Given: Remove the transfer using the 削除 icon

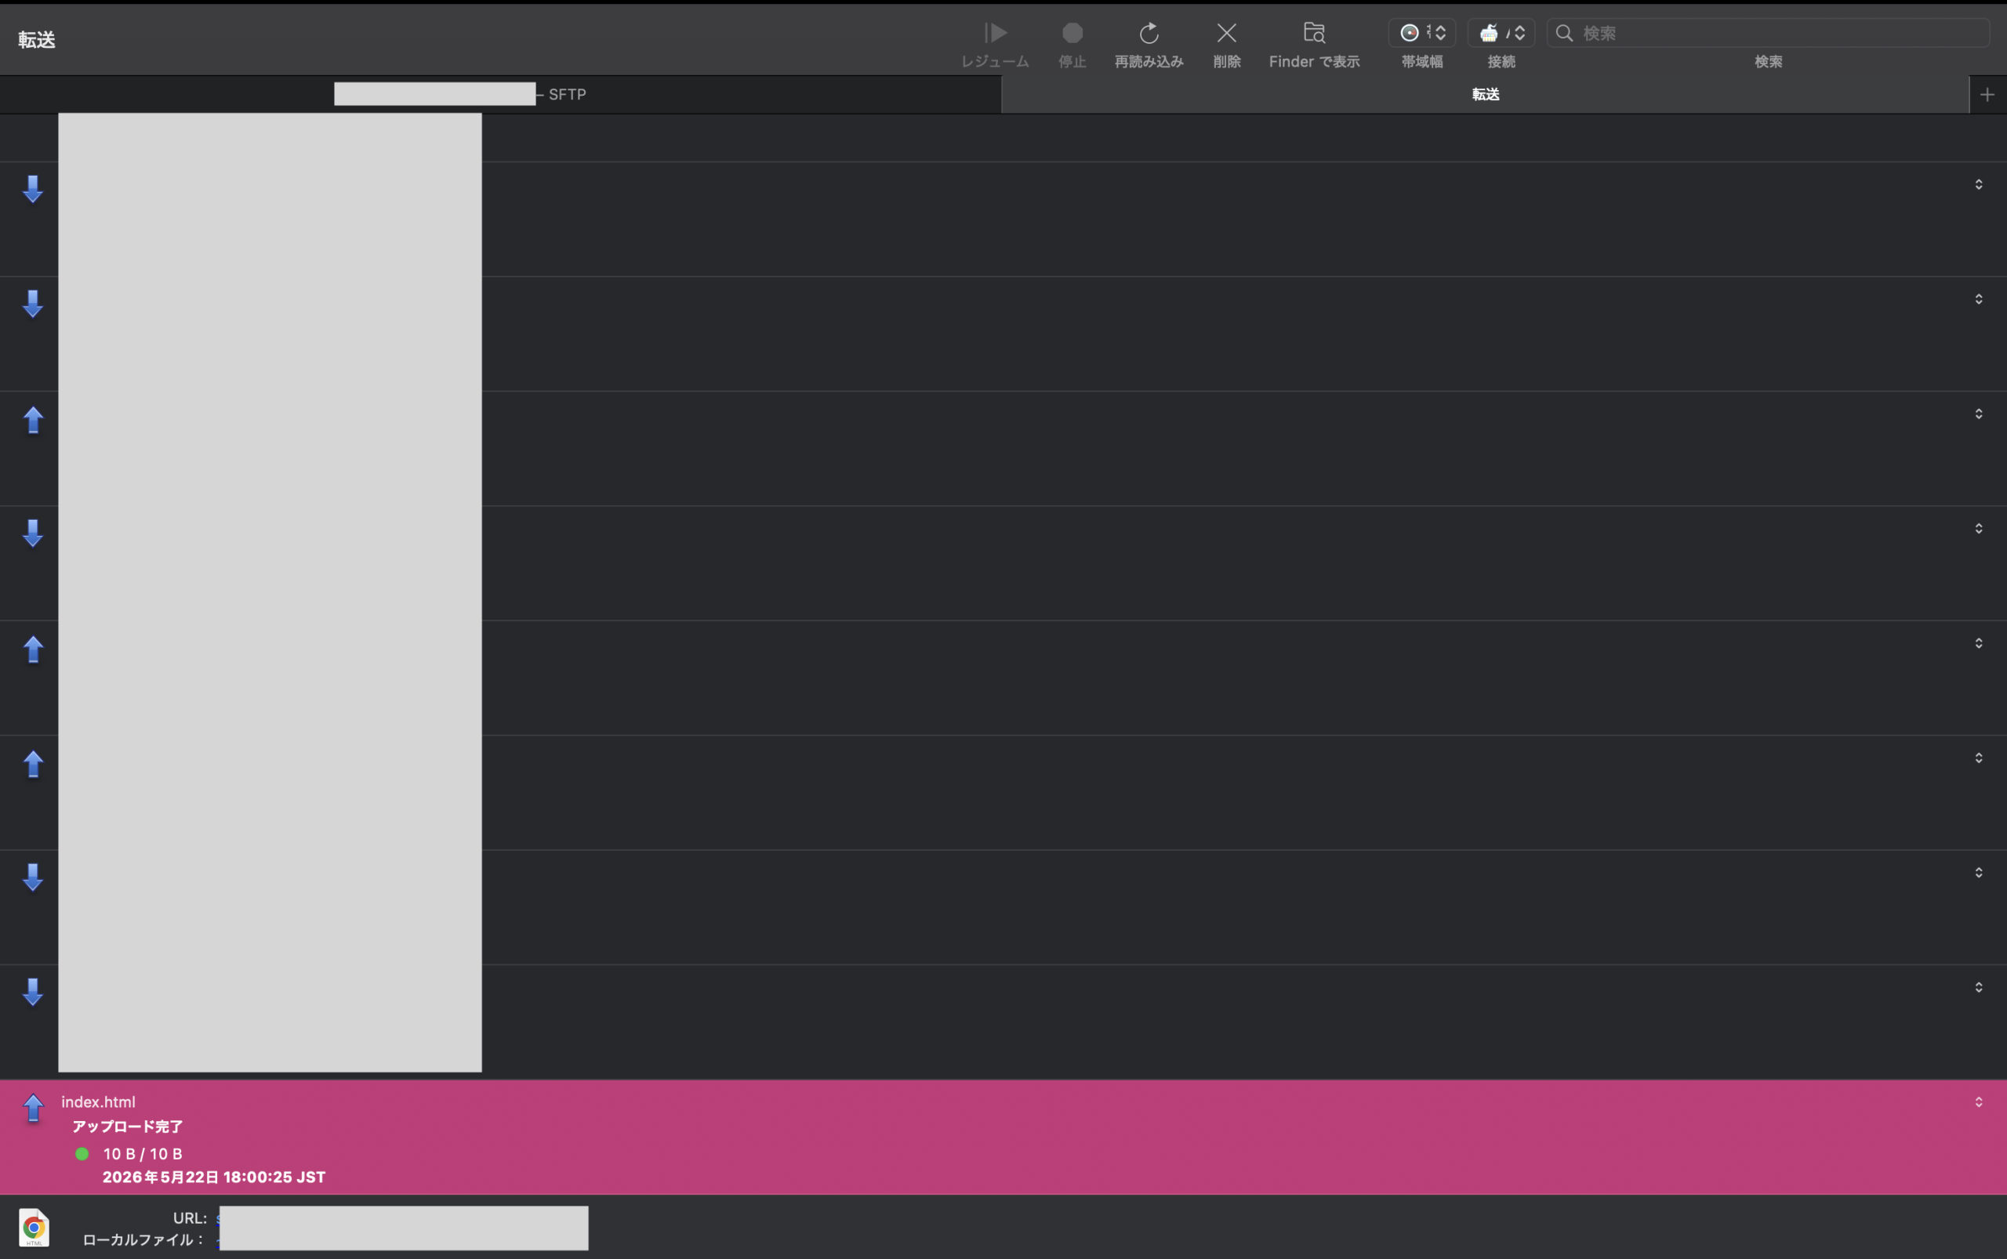Looking at the screenshot, I should point(1226,34).
